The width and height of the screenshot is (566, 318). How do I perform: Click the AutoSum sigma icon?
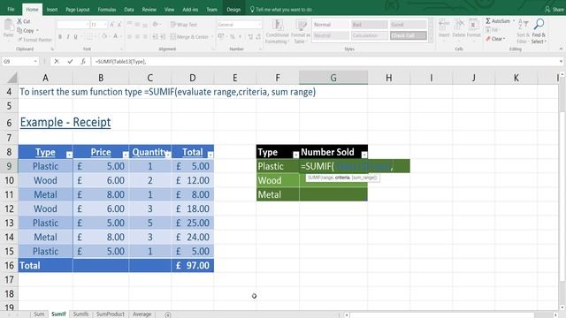click(x=488, y=21)
